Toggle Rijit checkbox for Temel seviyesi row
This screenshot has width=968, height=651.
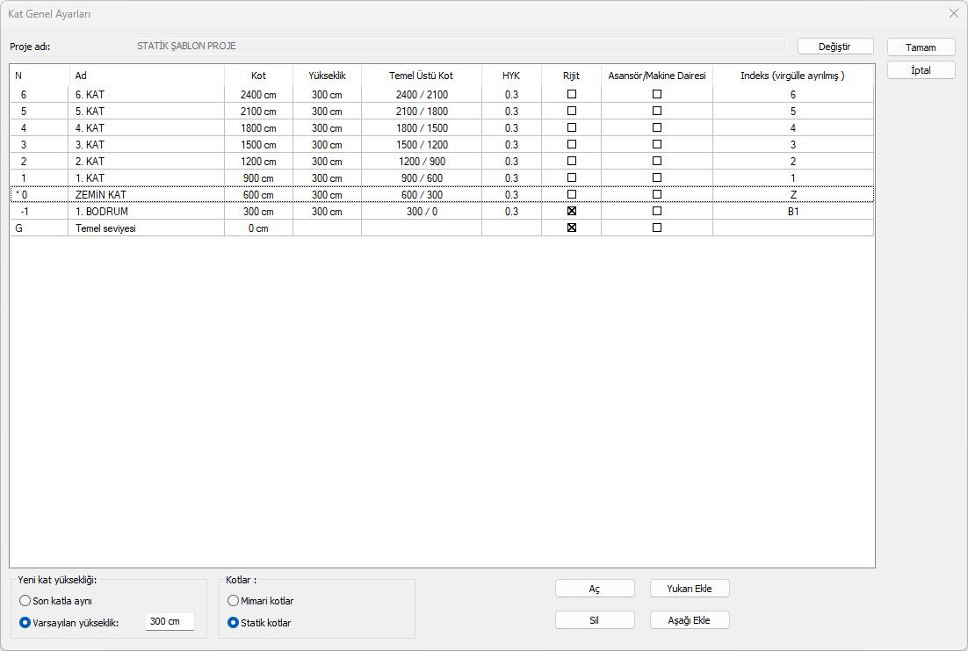[572, 228]
